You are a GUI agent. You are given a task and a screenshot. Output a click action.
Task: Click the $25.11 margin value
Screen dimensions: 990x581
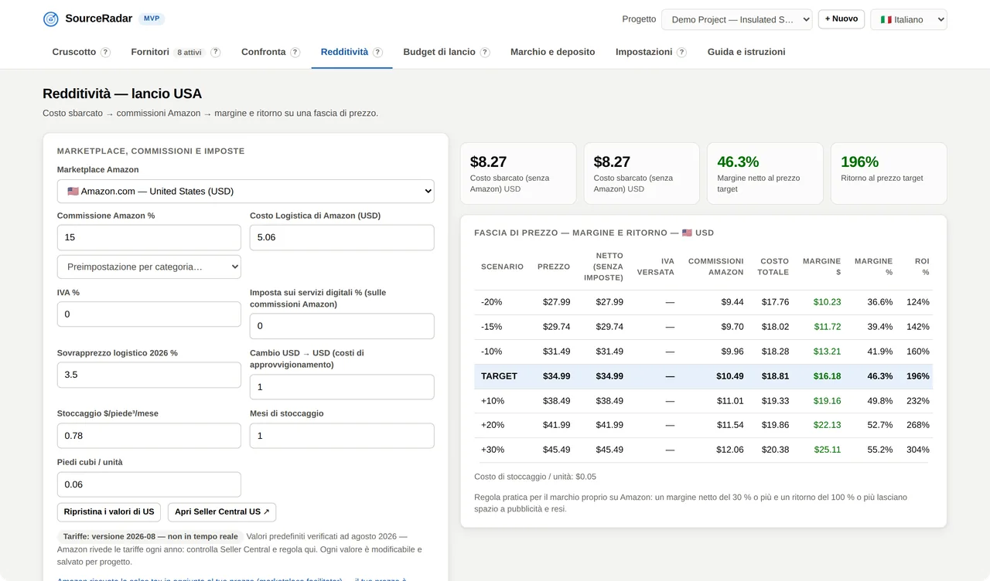click(827, 450)
